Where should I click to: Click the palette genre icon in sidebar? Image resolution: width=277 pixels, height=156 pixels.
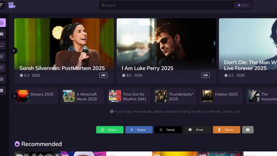(x=2, y=68)
